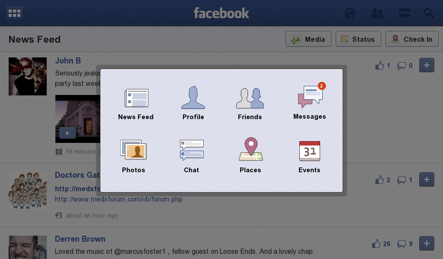Click the search magnifier icon
The height and width of the screenshot is (259, 443).
point(429,13)
